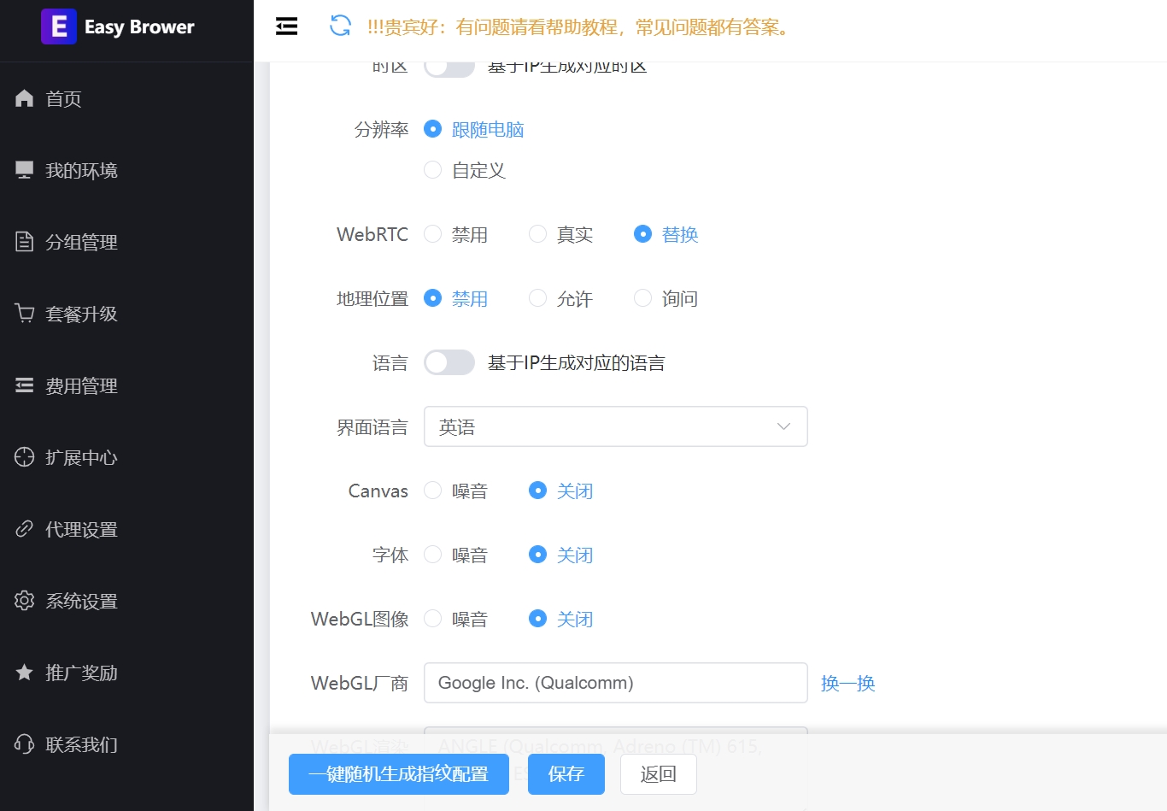Click 一键随机生成指纹配置 button
This screenshot has width=1167, height=811.
[x=398, y=773]
